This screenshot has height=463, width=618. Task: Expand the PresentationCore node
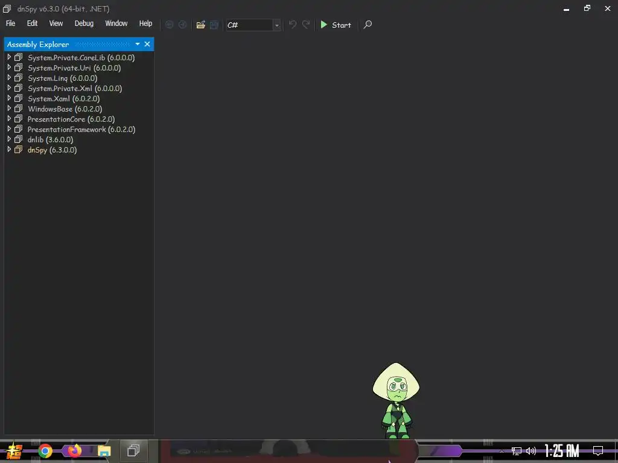9,119
